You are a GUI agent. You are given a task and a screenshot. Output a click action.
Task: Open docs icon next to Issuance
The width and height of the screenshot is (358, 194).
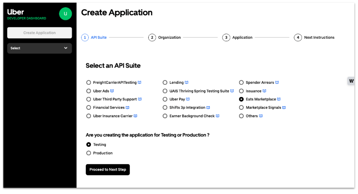265,91
